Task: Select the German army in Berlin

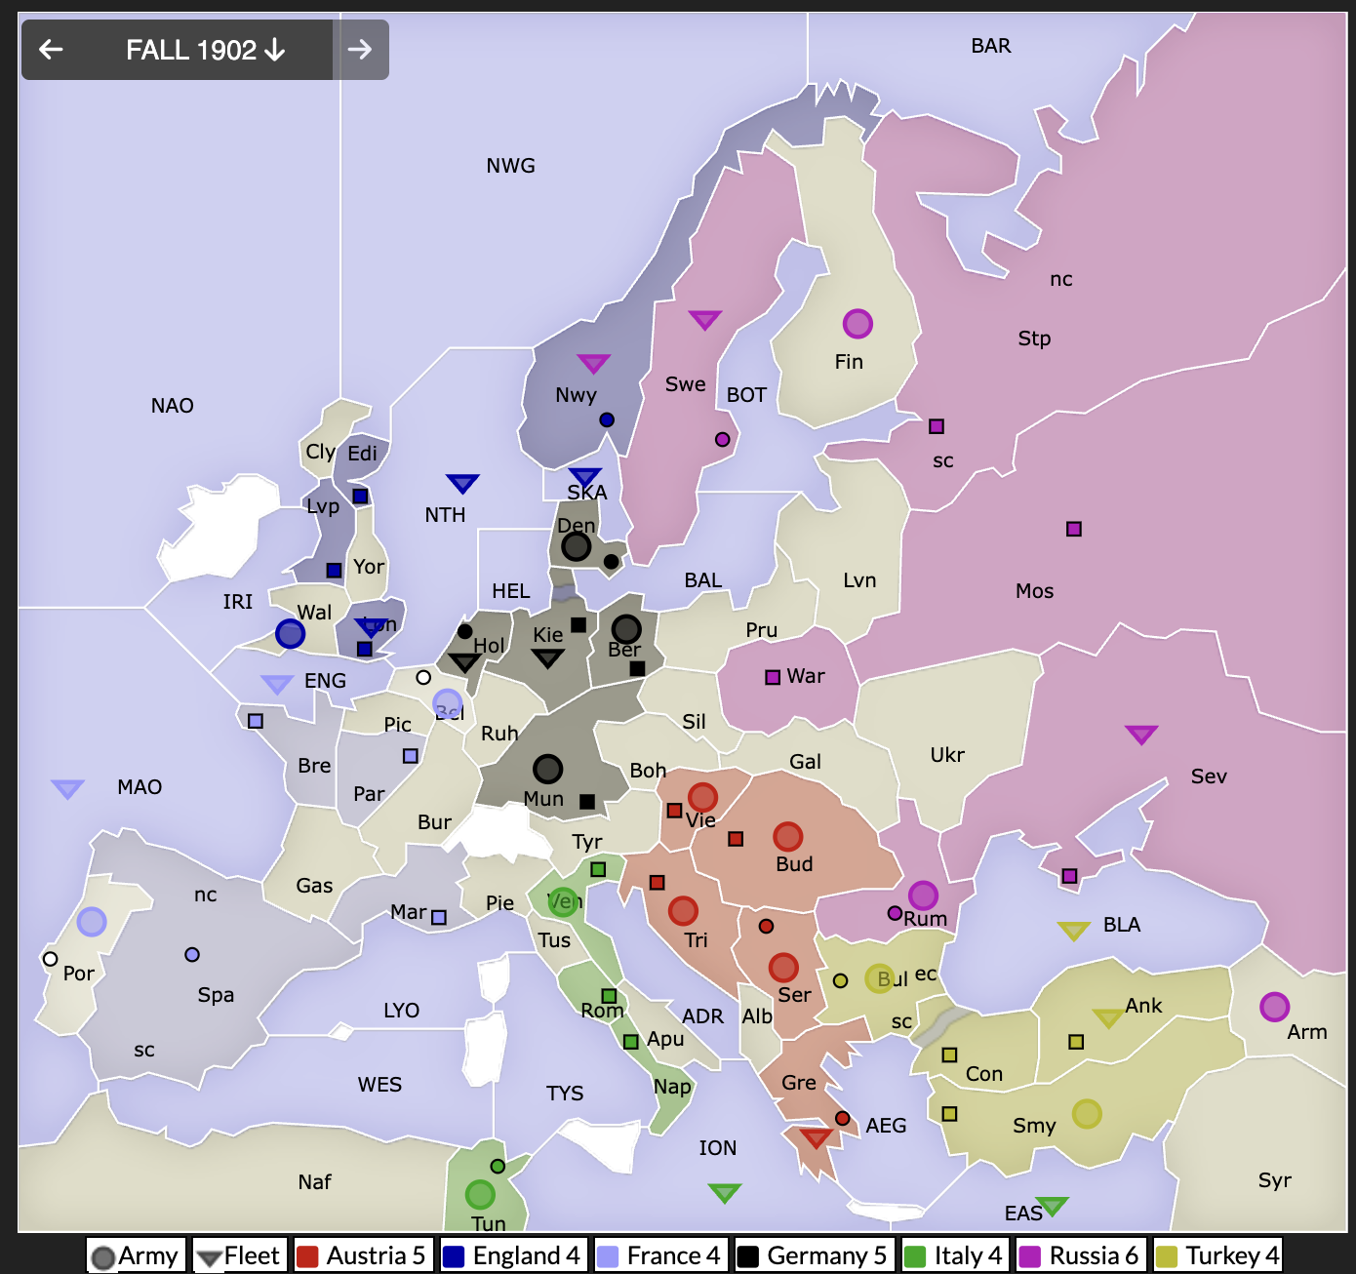Action: point(625,629)
